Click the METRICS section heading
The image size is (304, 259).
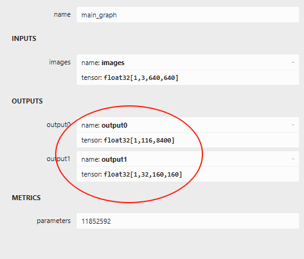(26, 198)
